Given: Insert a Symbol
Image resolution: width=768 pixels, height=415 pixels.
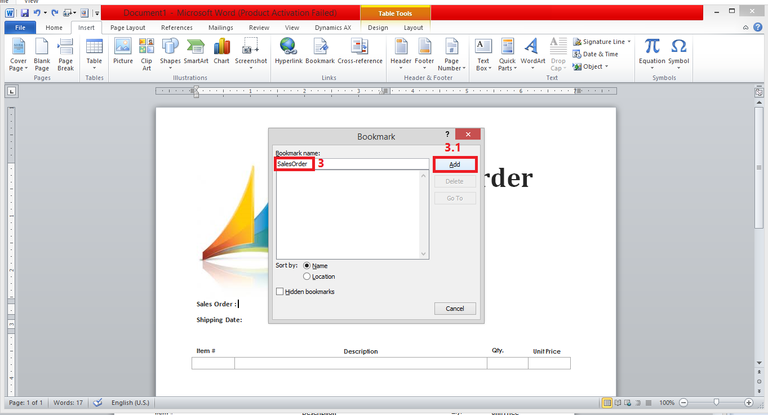Looking at the screenshot, I should click(x=678, y=55).
